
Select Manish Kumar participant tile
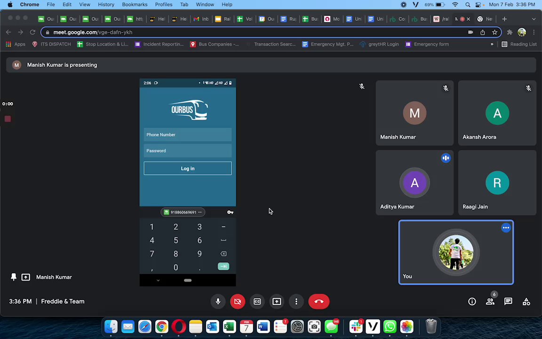(414, 113)
